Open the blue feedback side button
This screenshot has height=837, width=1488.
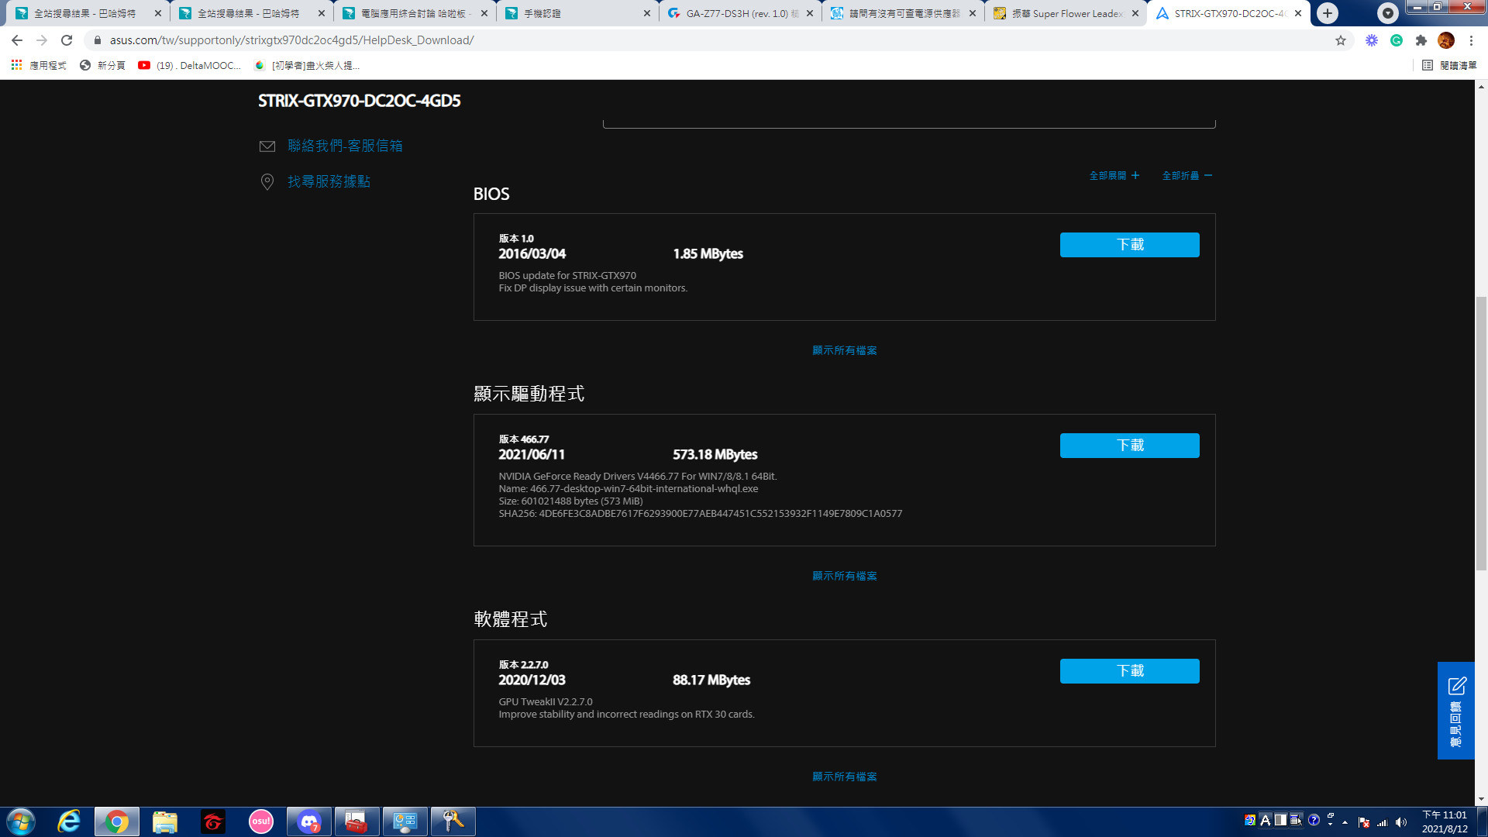click(1455, 711)
